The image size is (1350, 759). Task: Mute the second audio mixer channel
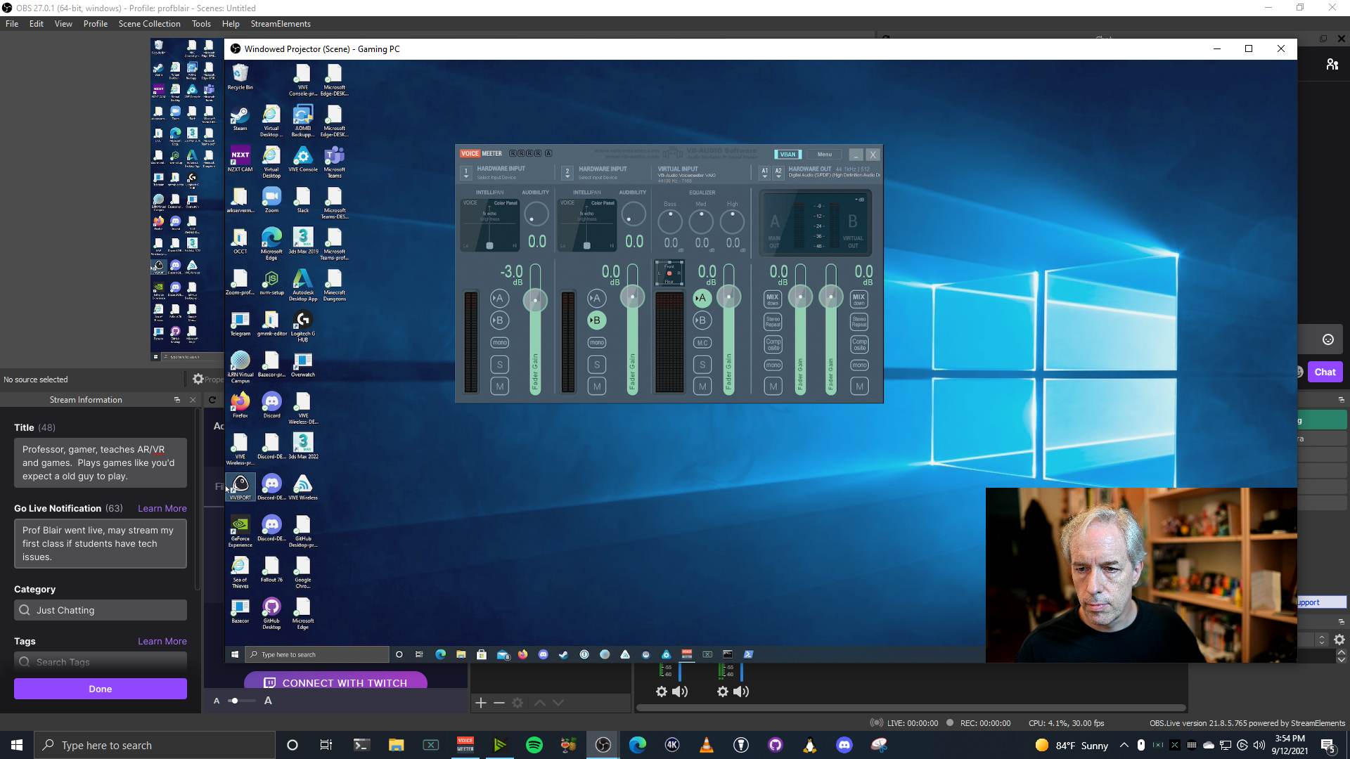pos(741,692)
